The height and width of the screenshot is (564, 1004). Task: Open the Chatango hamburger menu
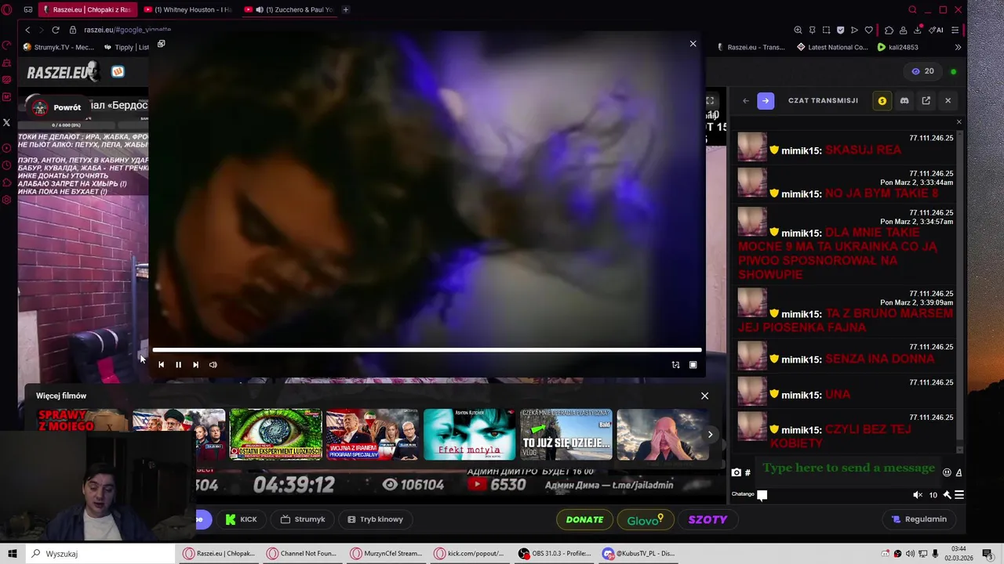[959, 495]
